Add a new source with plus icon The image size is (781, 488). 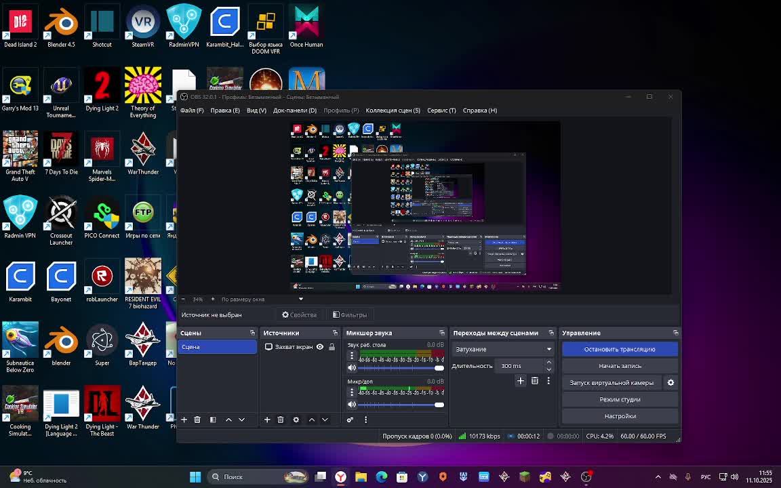[267, 420]
